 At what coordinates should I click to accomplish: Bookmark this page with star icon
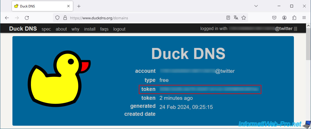tap(243, 18)
